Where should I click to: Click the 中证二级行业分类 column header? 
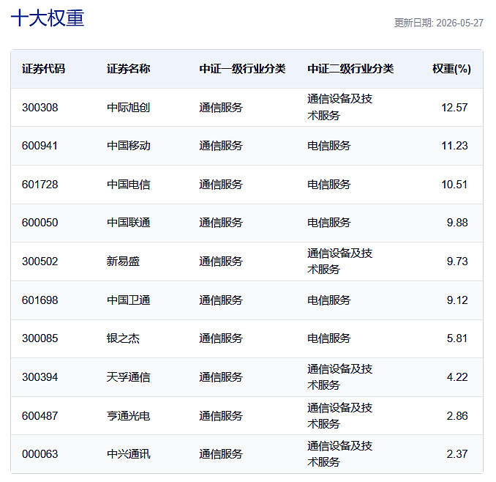(x=350, y=69)
